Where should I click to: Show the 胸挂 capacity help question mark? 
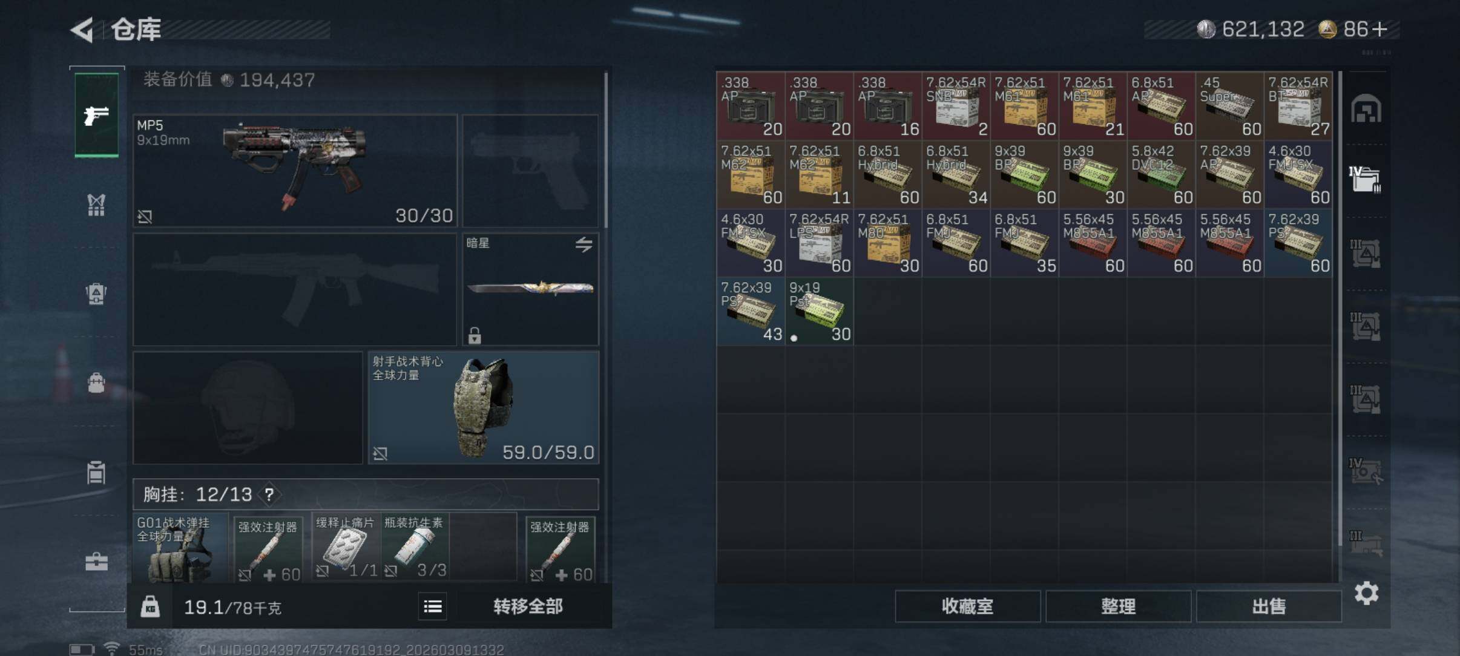(x=269, y=495)
